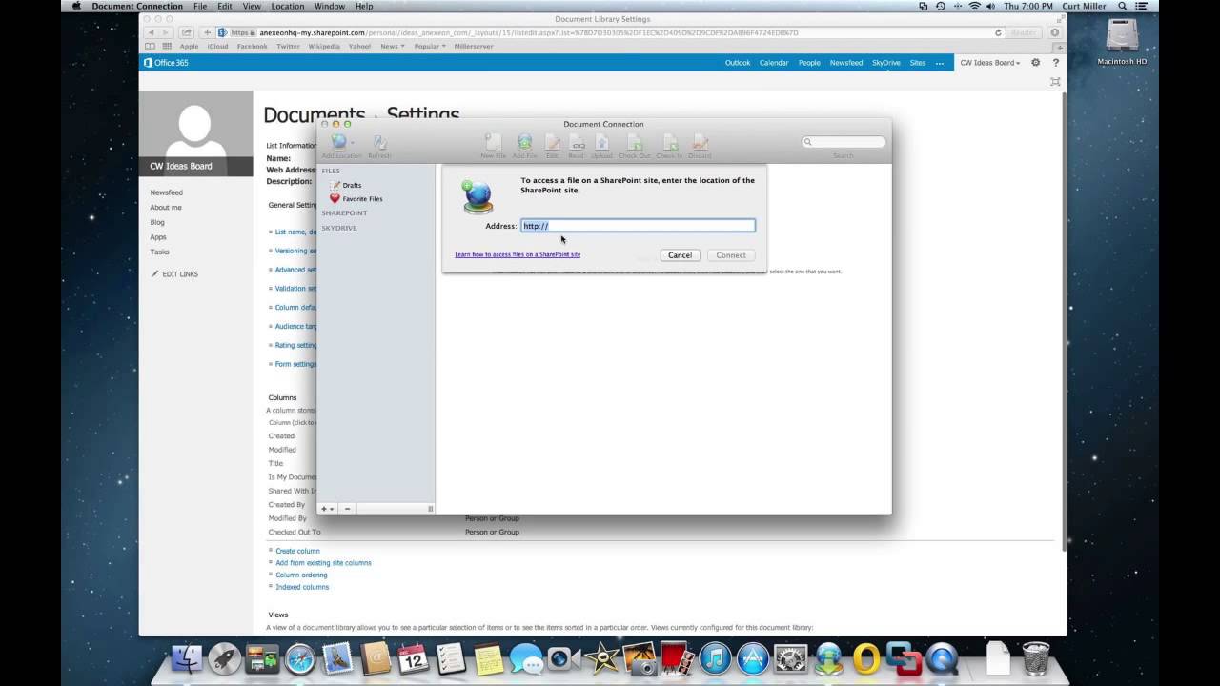Open Finder from the Dock

click(189, 658)
